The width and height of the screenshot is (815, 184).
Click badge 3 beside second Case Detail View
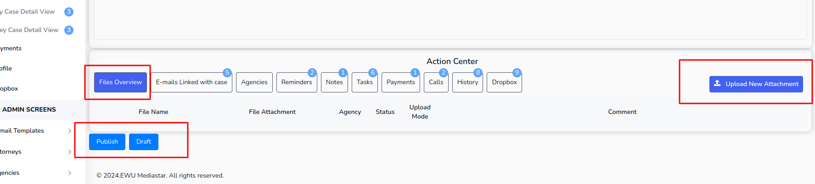pos(69,30)
